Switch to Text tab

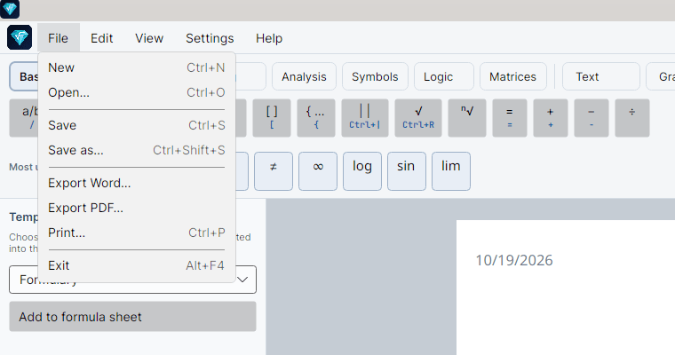601,76
